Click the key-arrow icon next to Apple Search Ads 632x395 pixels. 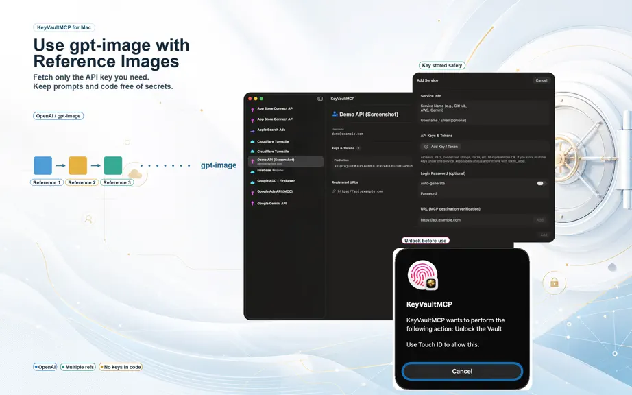coord(252,131)
